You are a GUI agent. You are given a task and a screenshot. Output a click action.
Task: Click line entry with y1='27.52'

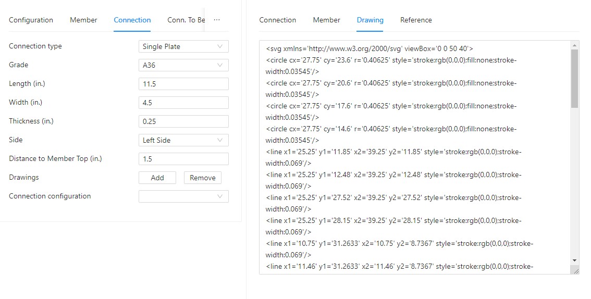click(x=393, y=203)
